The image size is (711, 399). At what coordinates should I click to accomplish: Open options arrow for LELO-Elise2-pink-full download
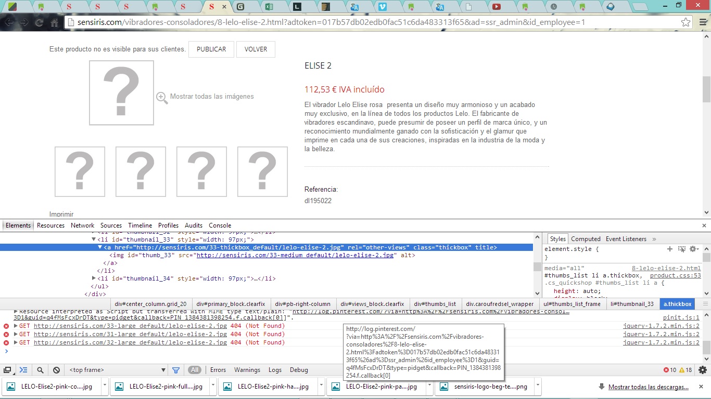tap(213, 387)
